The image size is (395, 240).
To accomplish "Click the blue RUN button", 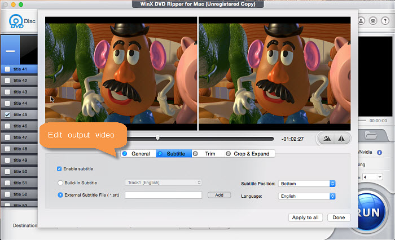I will [x=370, y=212].
